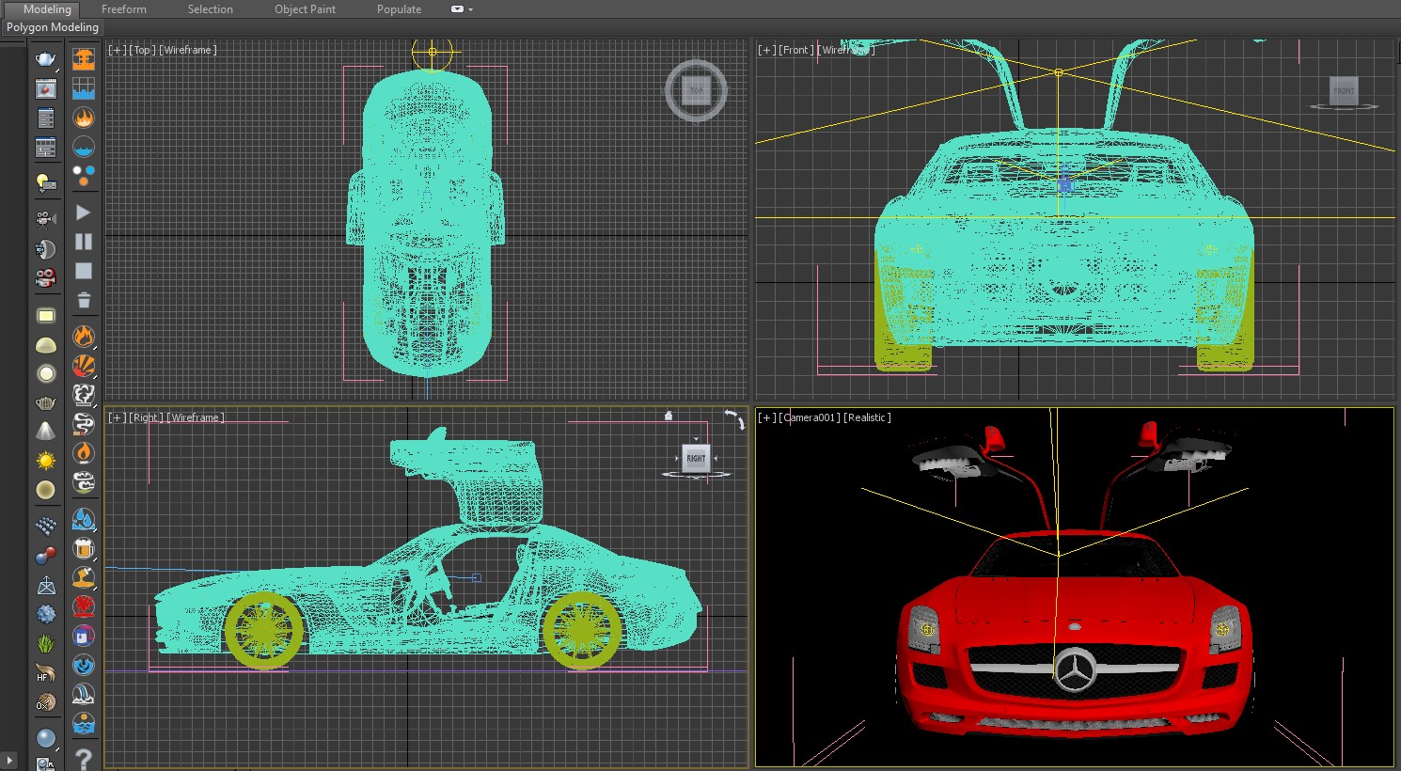Select the dome light icon
This screenshot has height=771, width=1401.
pos(45,346)
